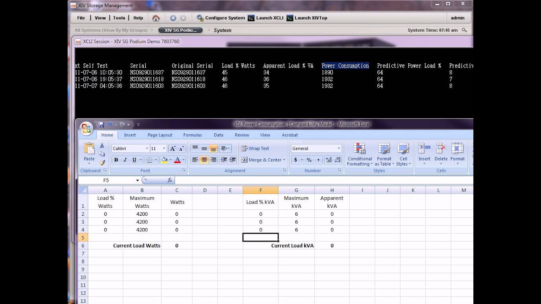The image size is (541, 304).
Task: Toggle Underline formatting
Action: 134,160
